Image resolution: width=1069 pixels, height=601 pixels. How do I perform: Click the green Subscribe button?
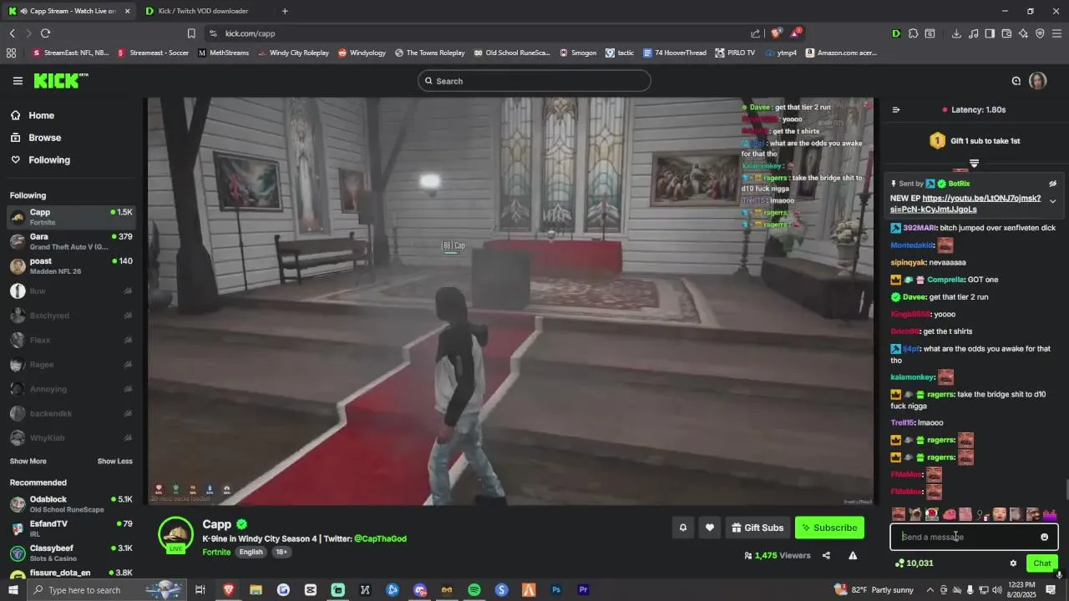[829, 528]
